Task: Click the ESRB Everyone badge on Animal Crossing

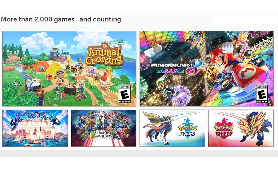Action: tap(125, 94)
